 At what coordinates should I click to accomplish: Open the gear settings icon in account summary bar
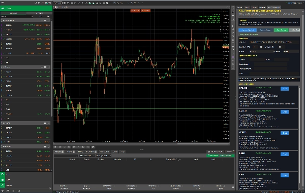pos(233,187)
